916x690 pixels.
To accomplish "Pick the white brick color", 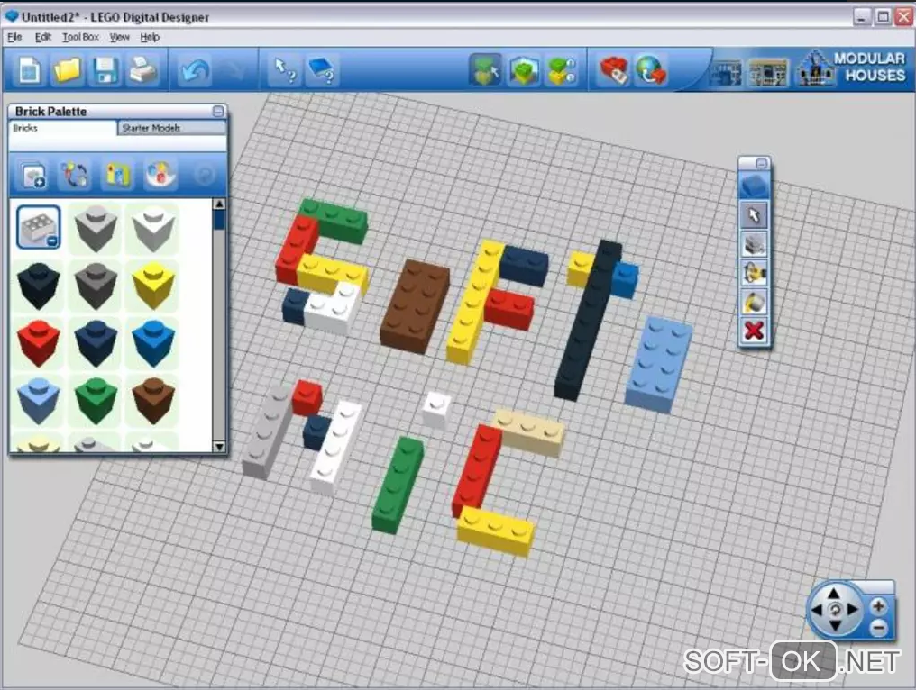I will click(x=152, y=228).
